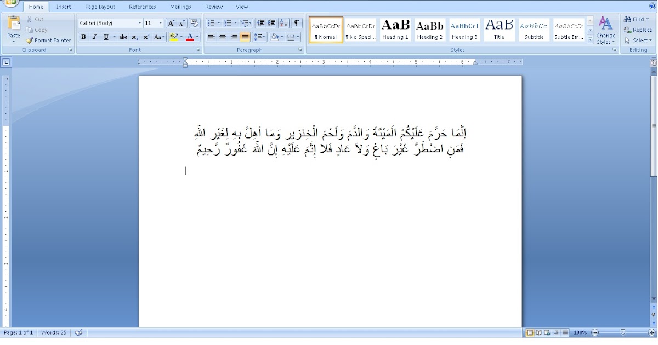Image resolution: width=658 pixels, height=345 pixels.
Task: Center align the selected text
Action: (x=222, y=37)
